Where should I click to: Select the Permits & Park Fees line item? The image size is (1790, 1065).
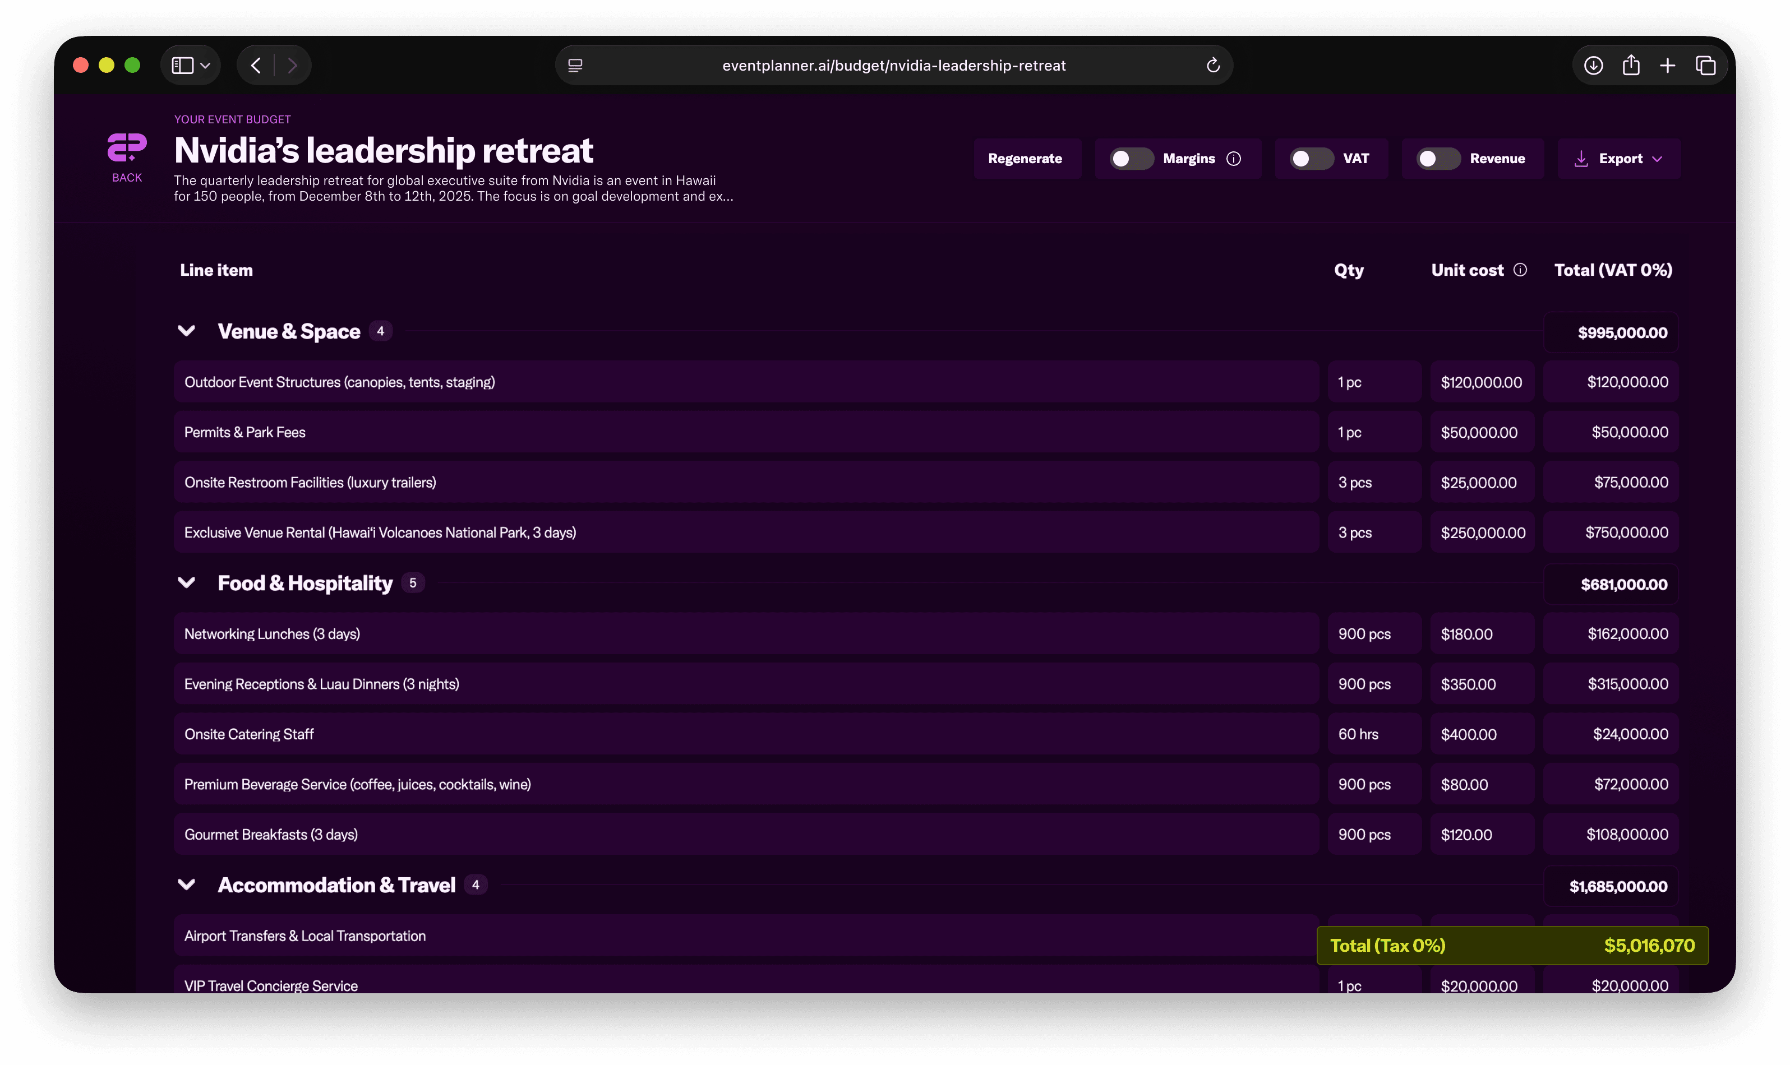245,432
